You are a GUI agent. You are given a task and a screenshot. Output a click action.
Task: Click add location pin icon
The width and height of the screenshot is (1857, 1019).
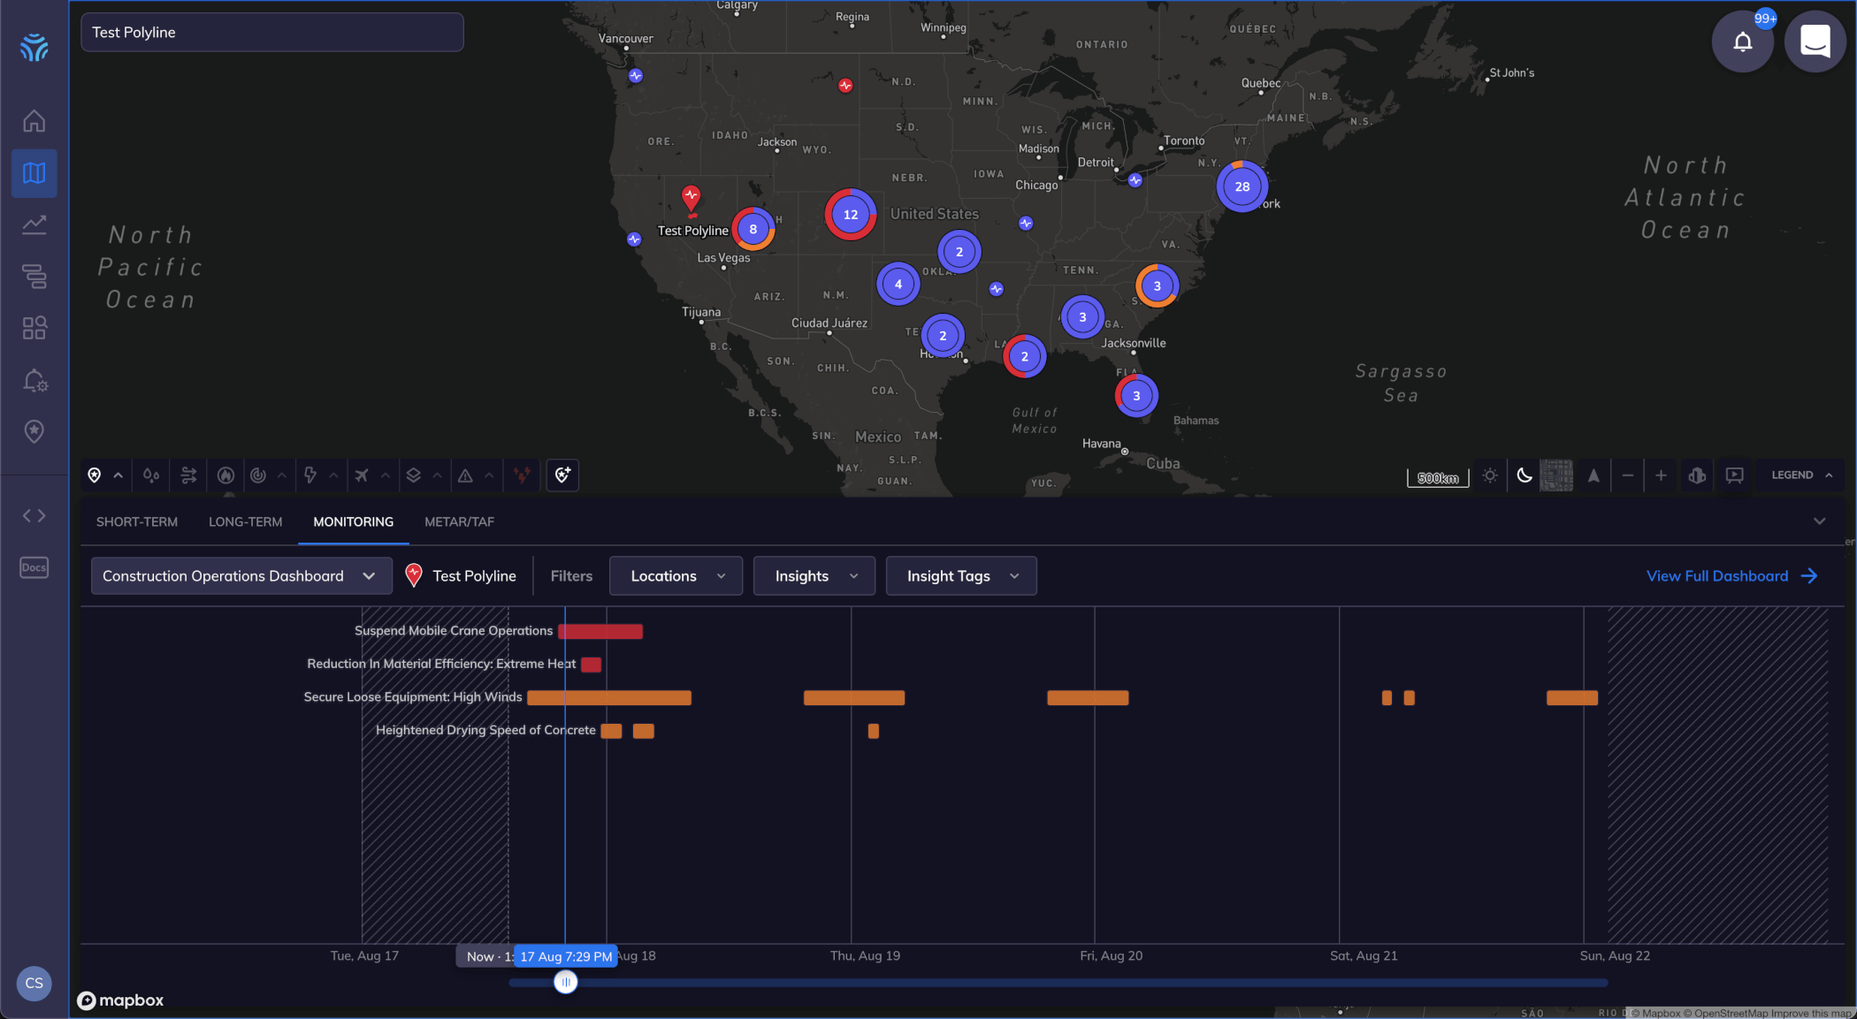562,475
